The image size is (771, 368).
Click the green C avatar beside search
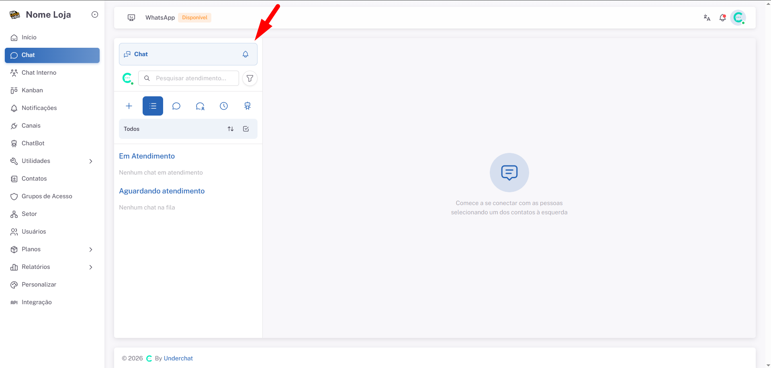tap(128, 78)
